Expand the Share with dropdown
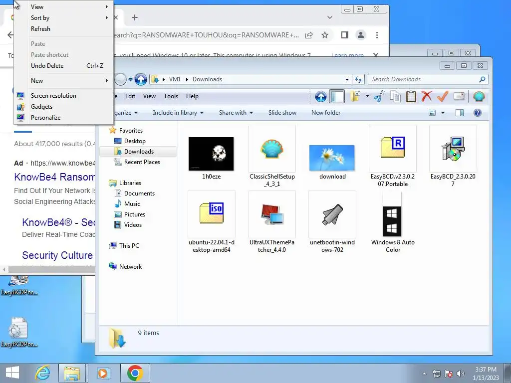Viewport: 511px width, 383px height. (236, 113)
